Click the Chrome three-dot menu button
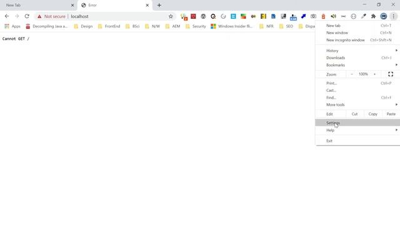The height and width of the screenshot is (225, 400). [x=394, y=16]
